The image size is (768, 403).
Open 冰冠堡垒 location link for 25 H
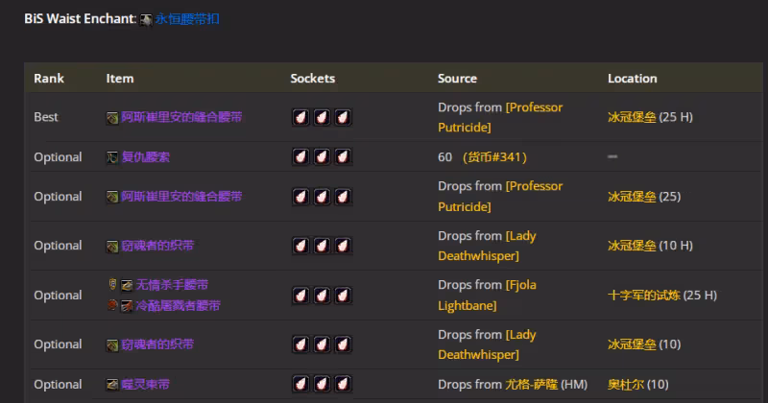(x=632, y=117)
